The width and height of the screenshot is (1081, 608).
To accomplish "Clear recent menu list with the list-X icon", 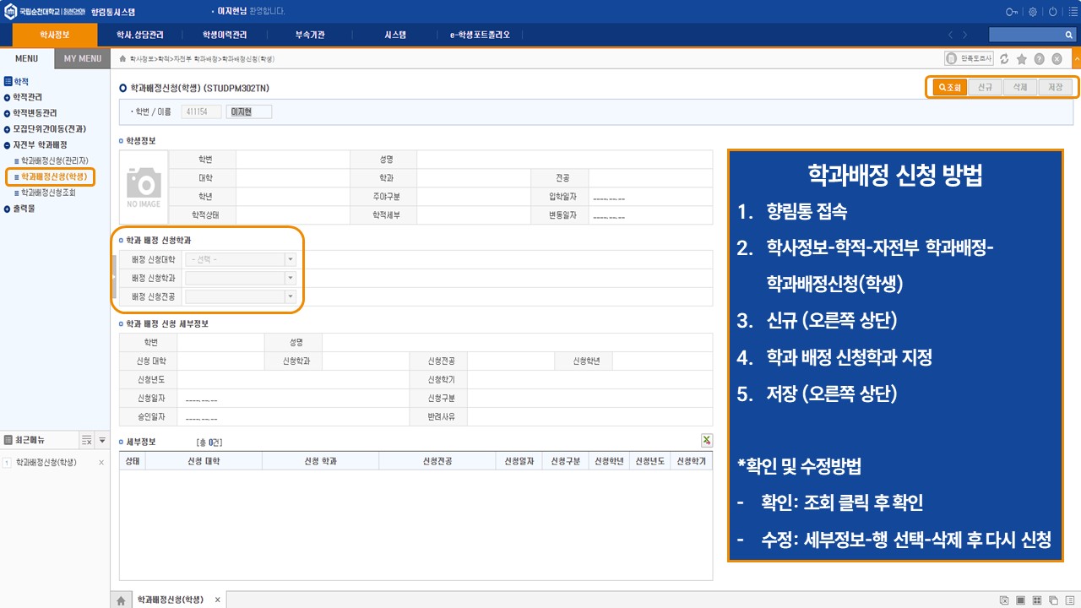I will tap(86, 440).
